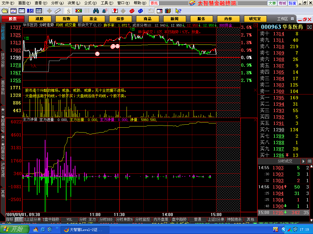Switch to the 内参 tab
Image resolution: width=313 pixels, height=234 pixels.
[x=228, y=19]
